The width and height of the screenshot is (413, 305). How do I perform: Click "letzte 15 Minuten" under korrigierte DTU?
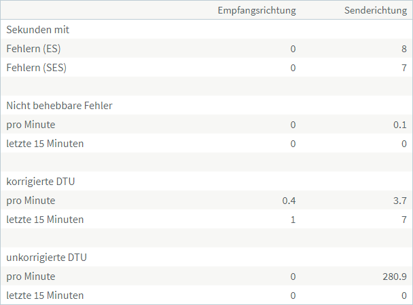(x=45, y=220)
